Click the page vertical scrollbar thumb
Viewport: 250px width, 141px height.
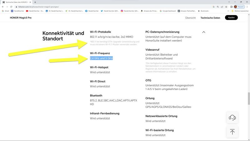[248, 98]
